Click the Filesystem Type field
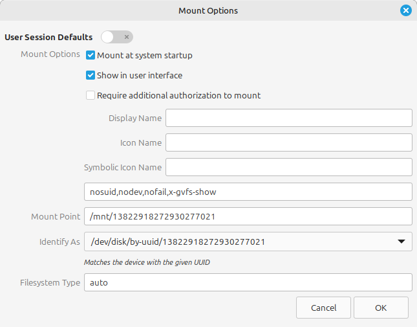Screen dimensions: 417x327 pyautogui.click(x=248, y=282)
